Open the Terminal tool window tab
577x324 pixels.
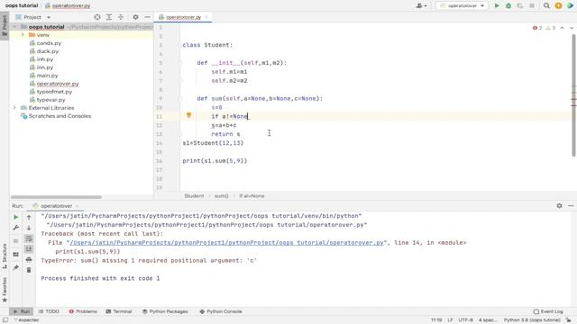tap(118, 311)
